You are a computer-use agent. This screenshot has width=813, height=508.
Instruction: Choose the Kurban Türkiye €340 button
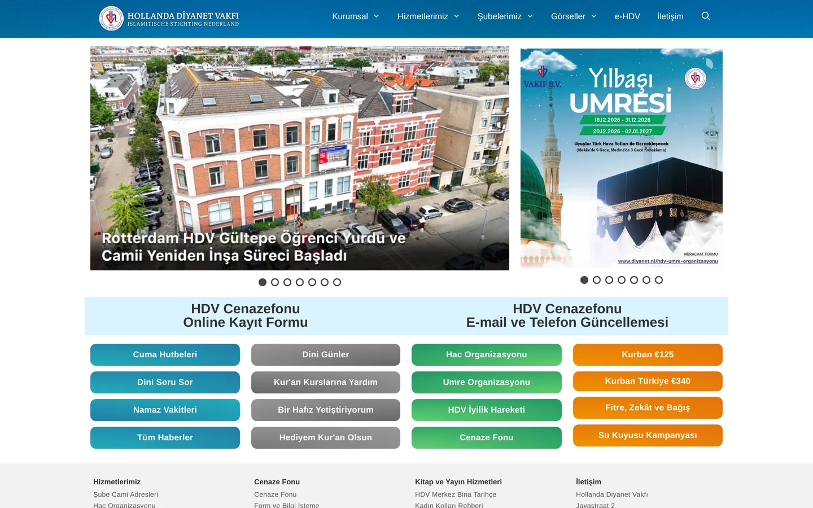click(648, 381)
